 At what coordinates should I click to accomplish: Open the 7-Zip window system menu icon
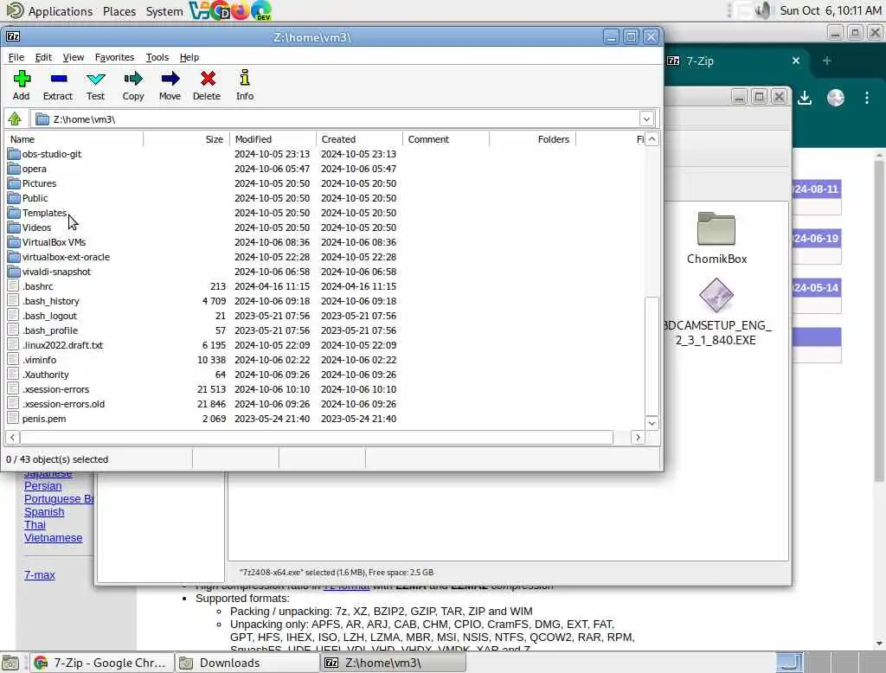pyautogui.click(x=13, y=36)
